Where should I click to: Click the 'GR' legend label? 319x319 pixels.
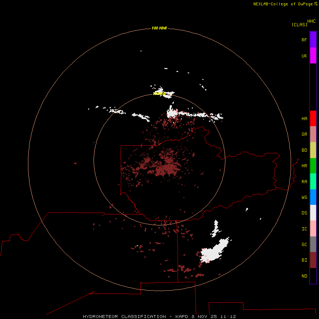pyautogui.click(x=304, y=134)
